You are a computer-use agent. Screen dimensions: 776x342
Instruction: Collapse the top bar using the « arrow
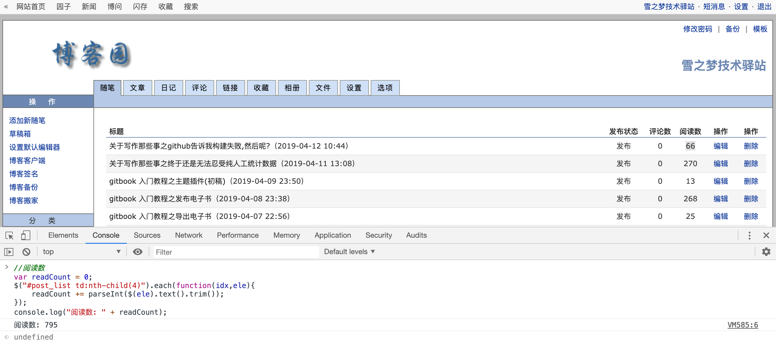(6, 6)
